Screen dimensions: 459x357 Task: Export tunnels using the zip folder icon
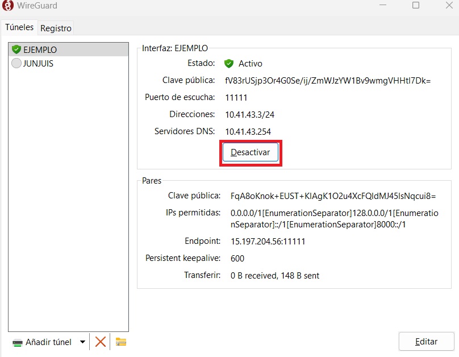click(120, 342)
